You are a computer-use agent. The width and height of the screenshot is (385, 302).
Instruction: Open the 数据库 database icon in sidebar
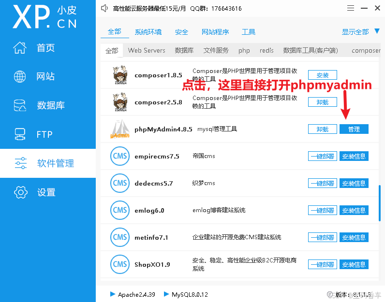[x=20, y=105]
